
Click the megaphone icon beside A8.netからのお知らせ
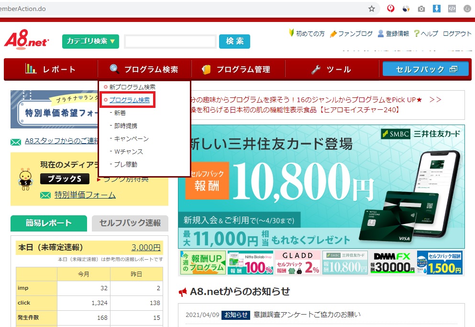183,292
